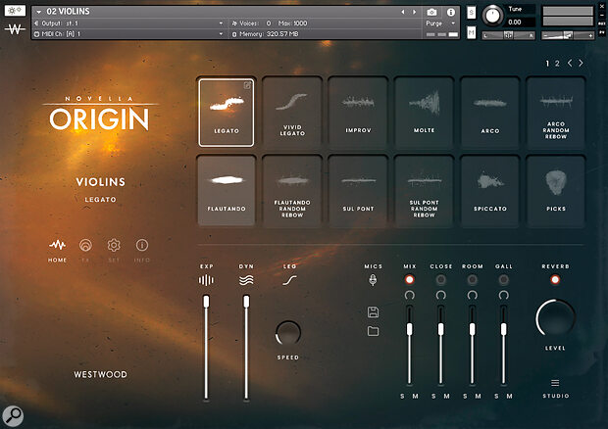608x429 pixels.
Task: Open the Info page
Action: [x=142, y=250]
